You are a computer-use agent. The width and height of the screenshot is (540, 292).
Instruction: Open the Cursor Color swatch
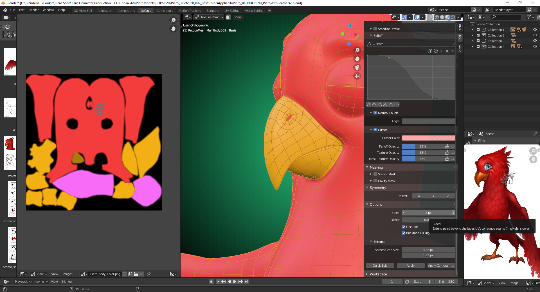point(429,138)
